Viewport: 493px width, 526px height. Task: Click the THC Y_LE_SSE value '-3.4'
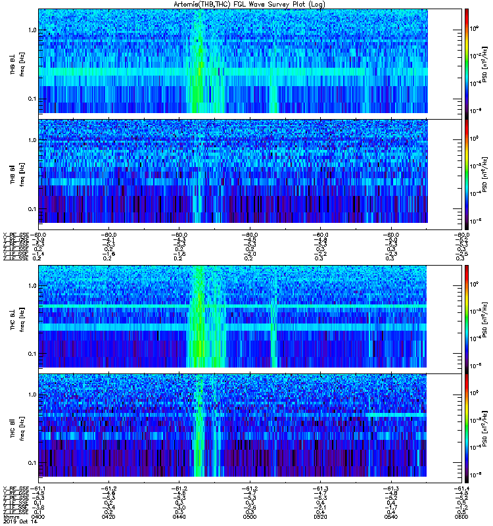tap(108, 508)
